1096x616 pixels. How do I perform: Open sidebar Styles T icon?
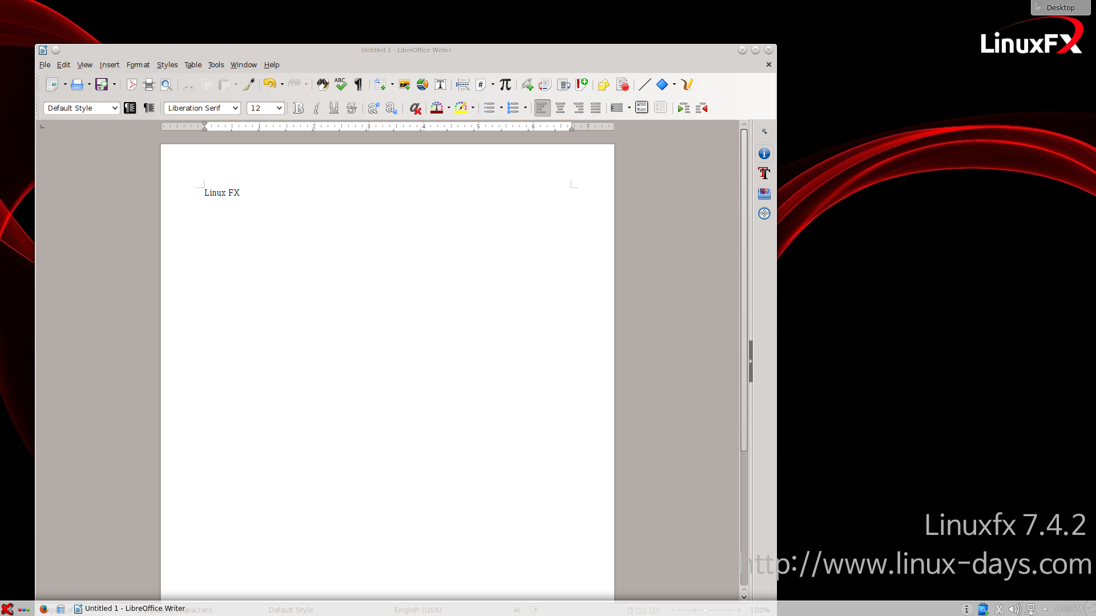[764, 173]
